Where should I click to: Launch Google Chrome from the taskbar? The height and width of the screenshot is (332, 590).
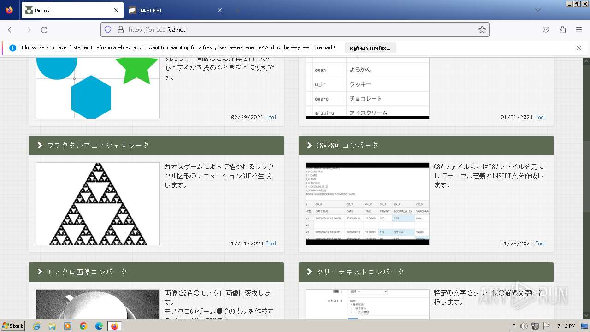83,326
